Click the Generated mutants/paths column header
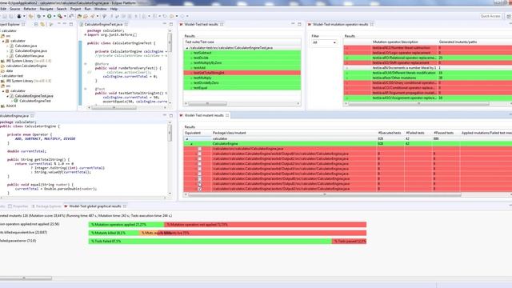Viewport: 512px width, 288px height. 458,42
